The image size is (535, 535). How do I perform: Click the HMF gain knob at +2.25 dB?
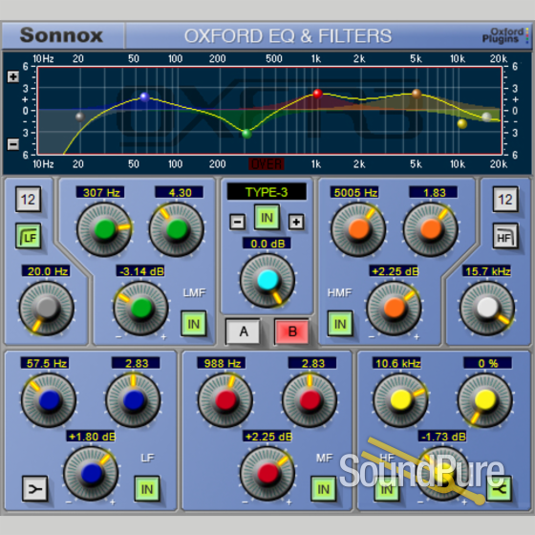(394, 308)
